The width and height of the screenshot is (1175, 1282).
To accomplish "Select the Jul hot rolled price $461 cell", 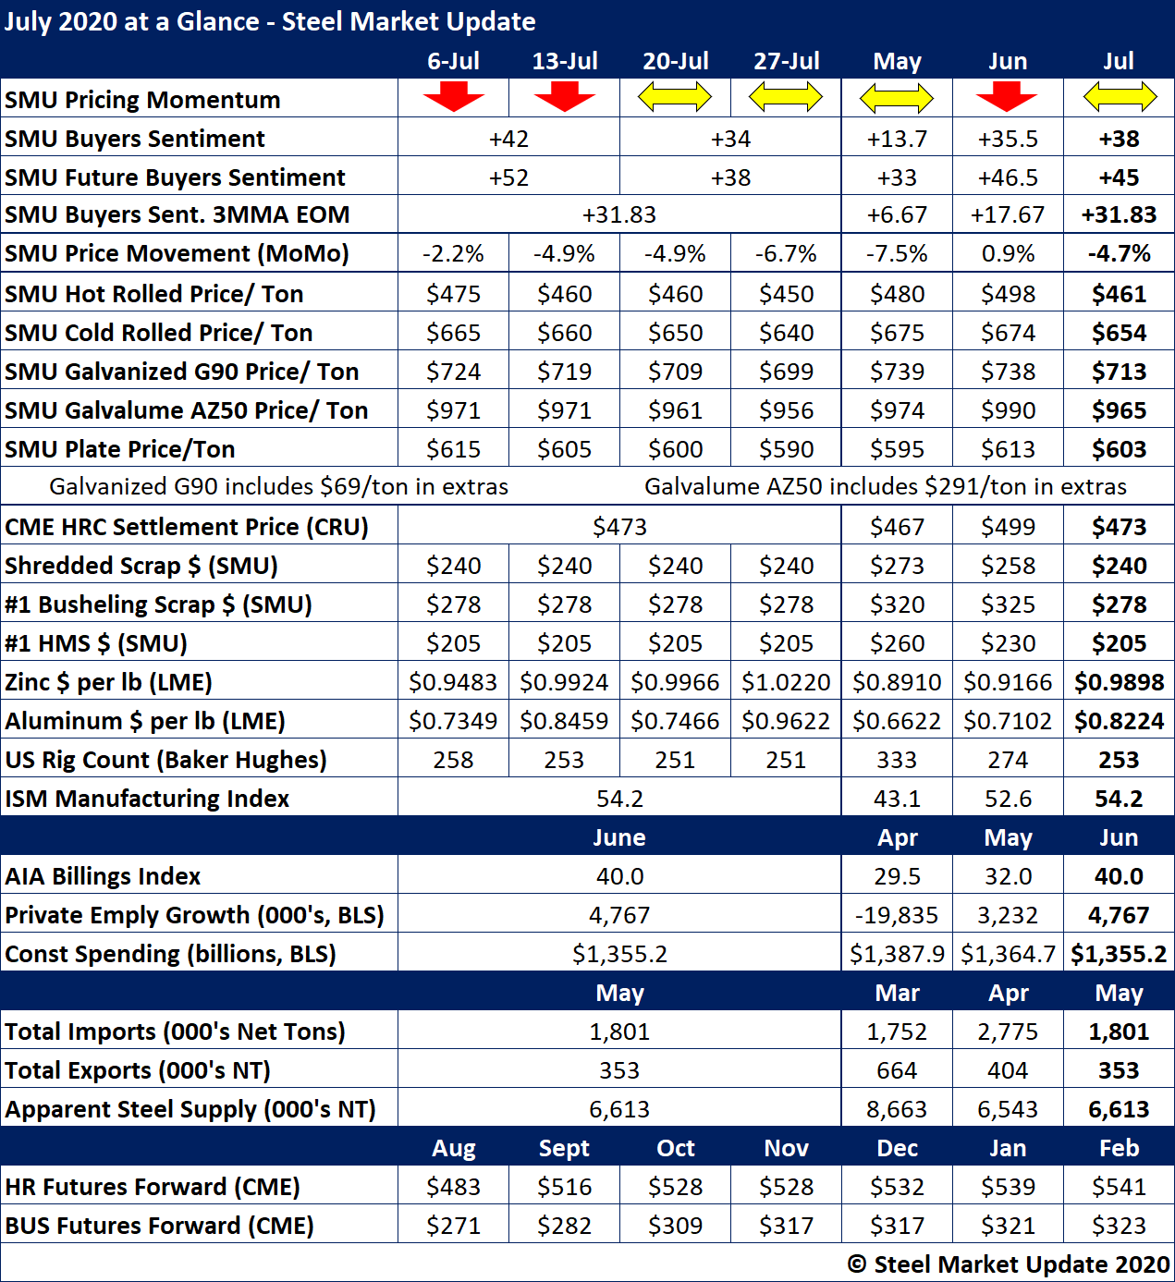I will click(1119, 294).
